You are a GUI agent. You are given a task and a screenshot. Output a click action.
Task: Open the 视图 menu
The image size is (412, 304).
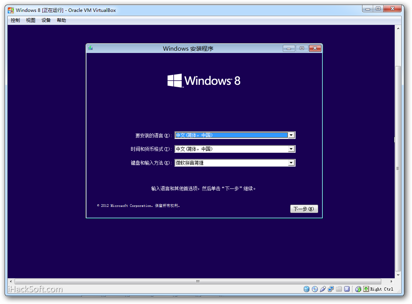pos(30,20)
